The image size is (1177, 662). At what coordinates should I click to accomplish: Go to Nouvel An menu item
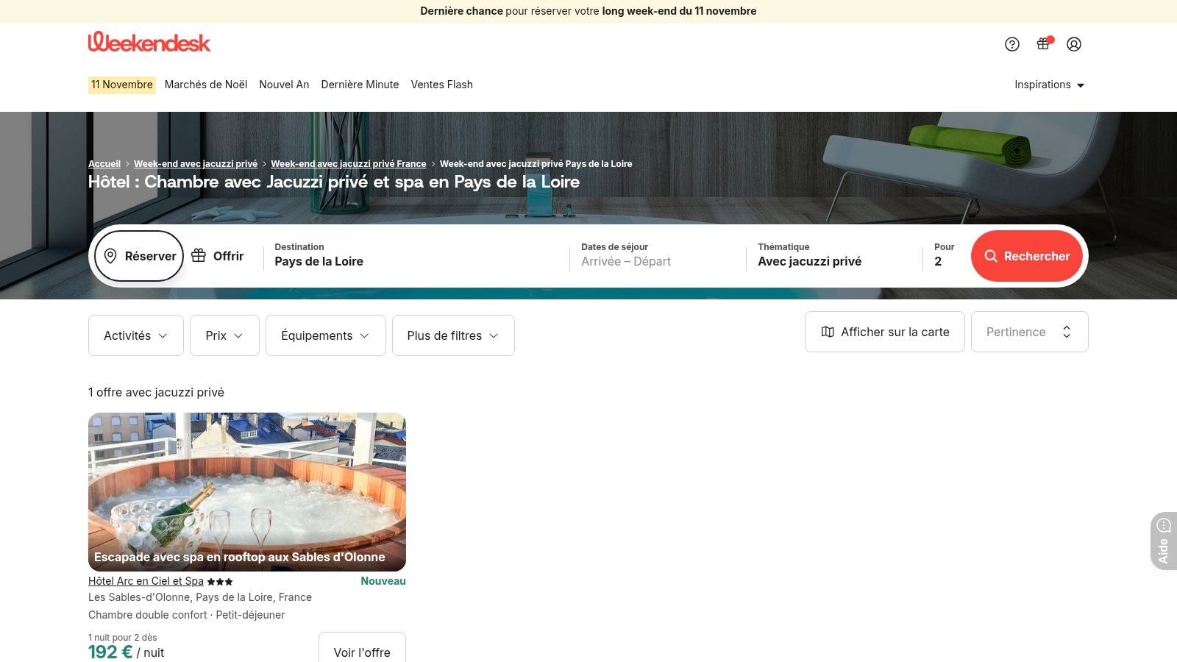tap(284, 85)
